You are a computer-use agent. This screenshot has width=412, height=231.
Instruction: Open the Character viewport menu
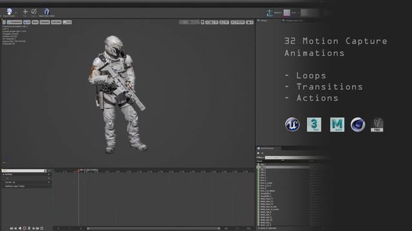[44, 22]
